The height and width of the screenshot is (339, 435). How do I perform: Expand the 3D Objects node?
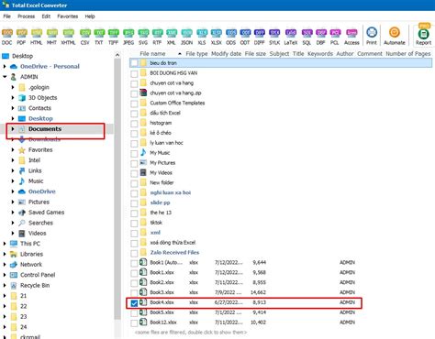pyautogui.click(x=13, y=98)
